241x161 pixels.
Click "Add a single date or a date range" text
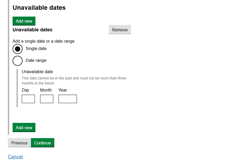43,41
